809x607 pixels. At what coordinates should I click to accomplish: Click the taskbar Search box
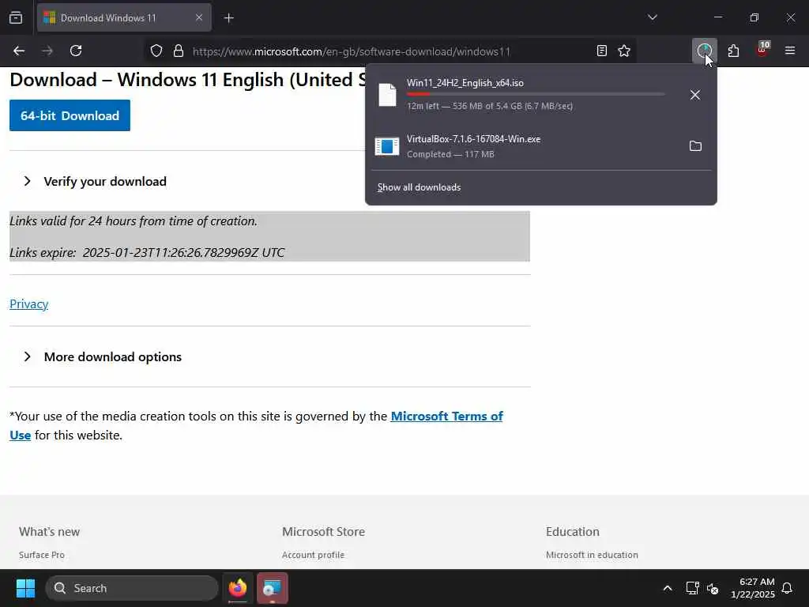(x=132, y=588)
